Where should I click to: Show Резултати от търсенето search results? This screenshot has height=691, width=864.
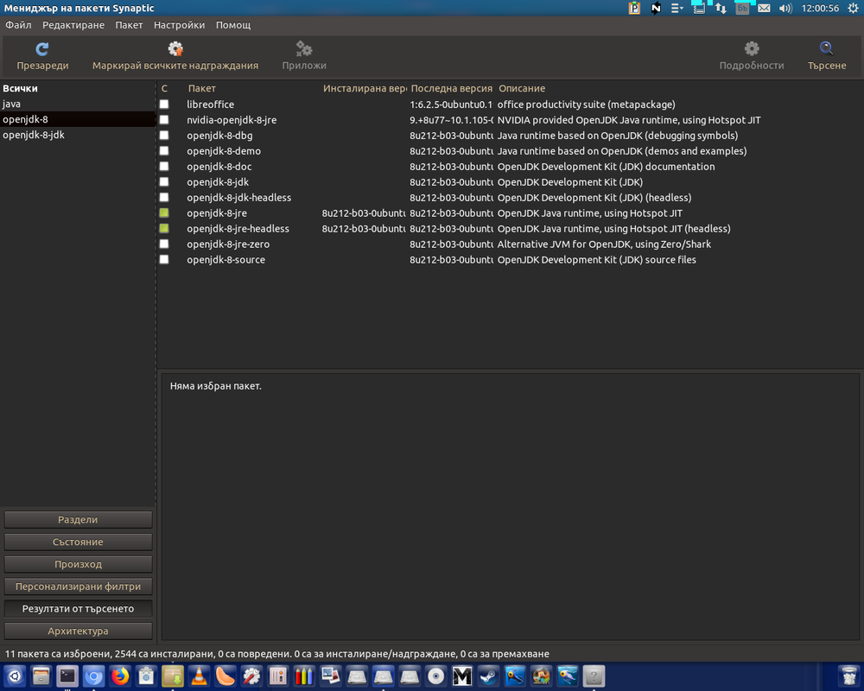click(x=78, y=609)
